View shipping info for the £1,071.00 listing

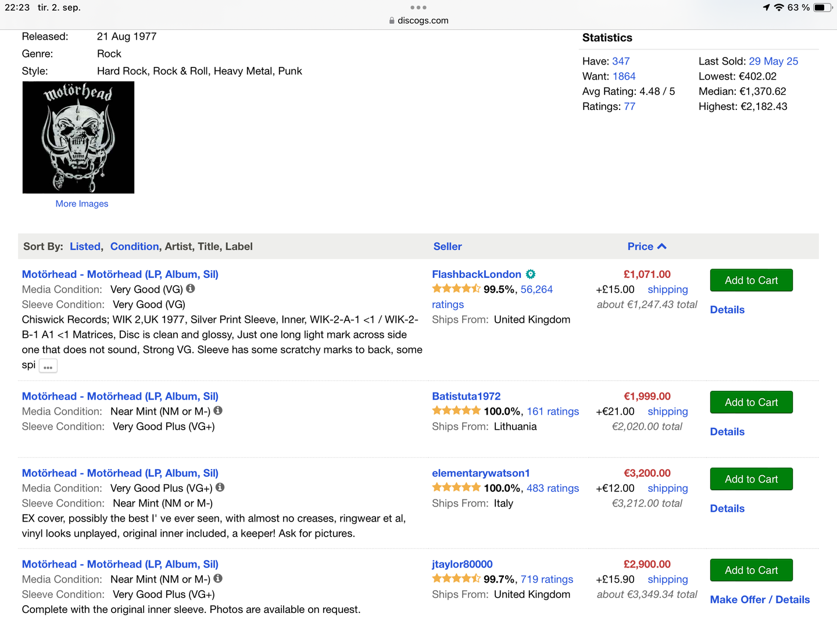click(x=668, y=290)
